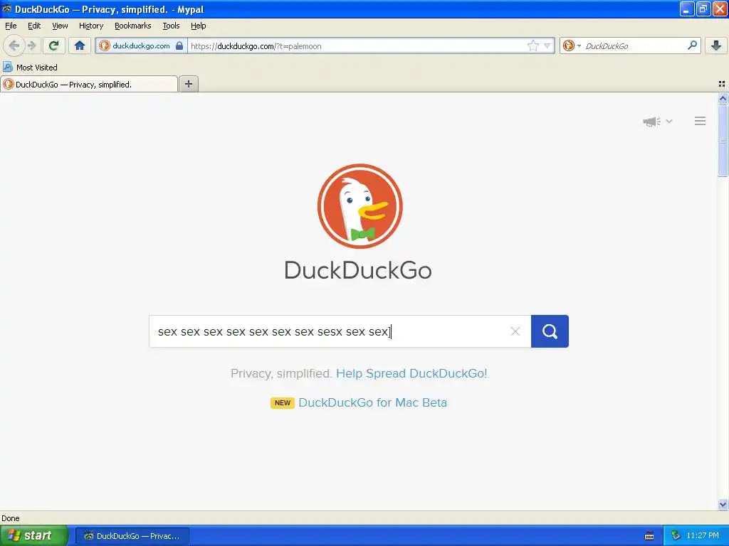
Task: Select the DuckDuckGo taskbar button
Action: pos(132,536)
